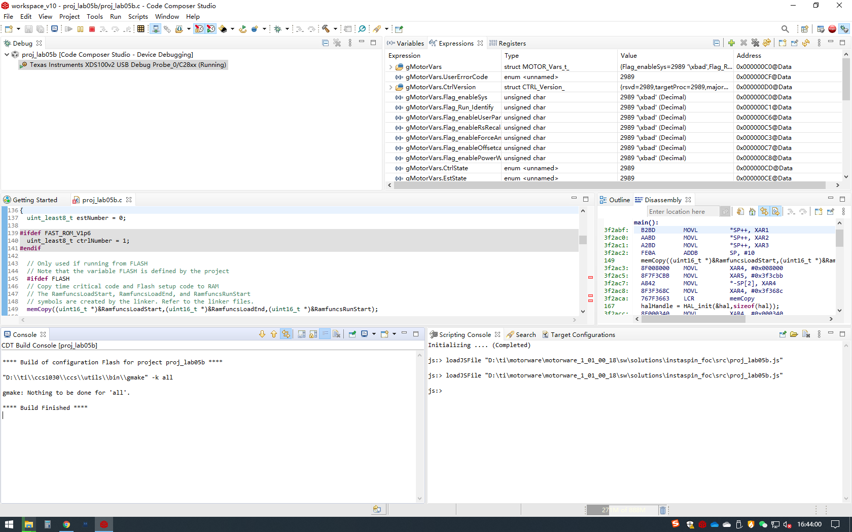Screen dimensions: 852x532
Task: Add new expression with green plus
Action: coord(731,43)
